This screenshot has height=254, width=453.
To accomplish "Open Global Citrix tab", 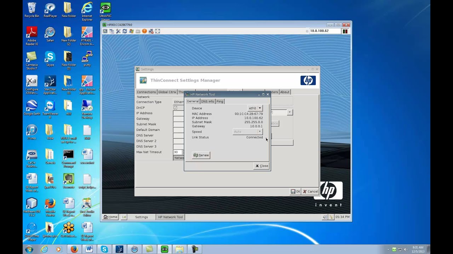I will 167,92.
